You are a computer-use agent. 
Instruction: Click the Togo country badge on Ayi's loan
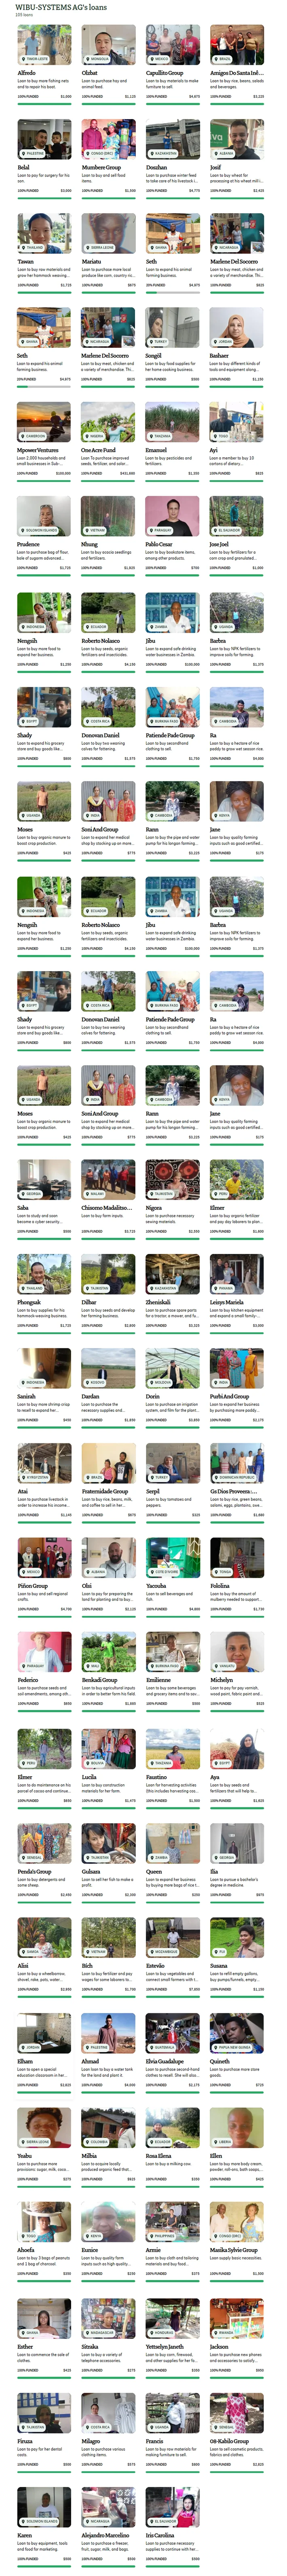coord(222,436)
